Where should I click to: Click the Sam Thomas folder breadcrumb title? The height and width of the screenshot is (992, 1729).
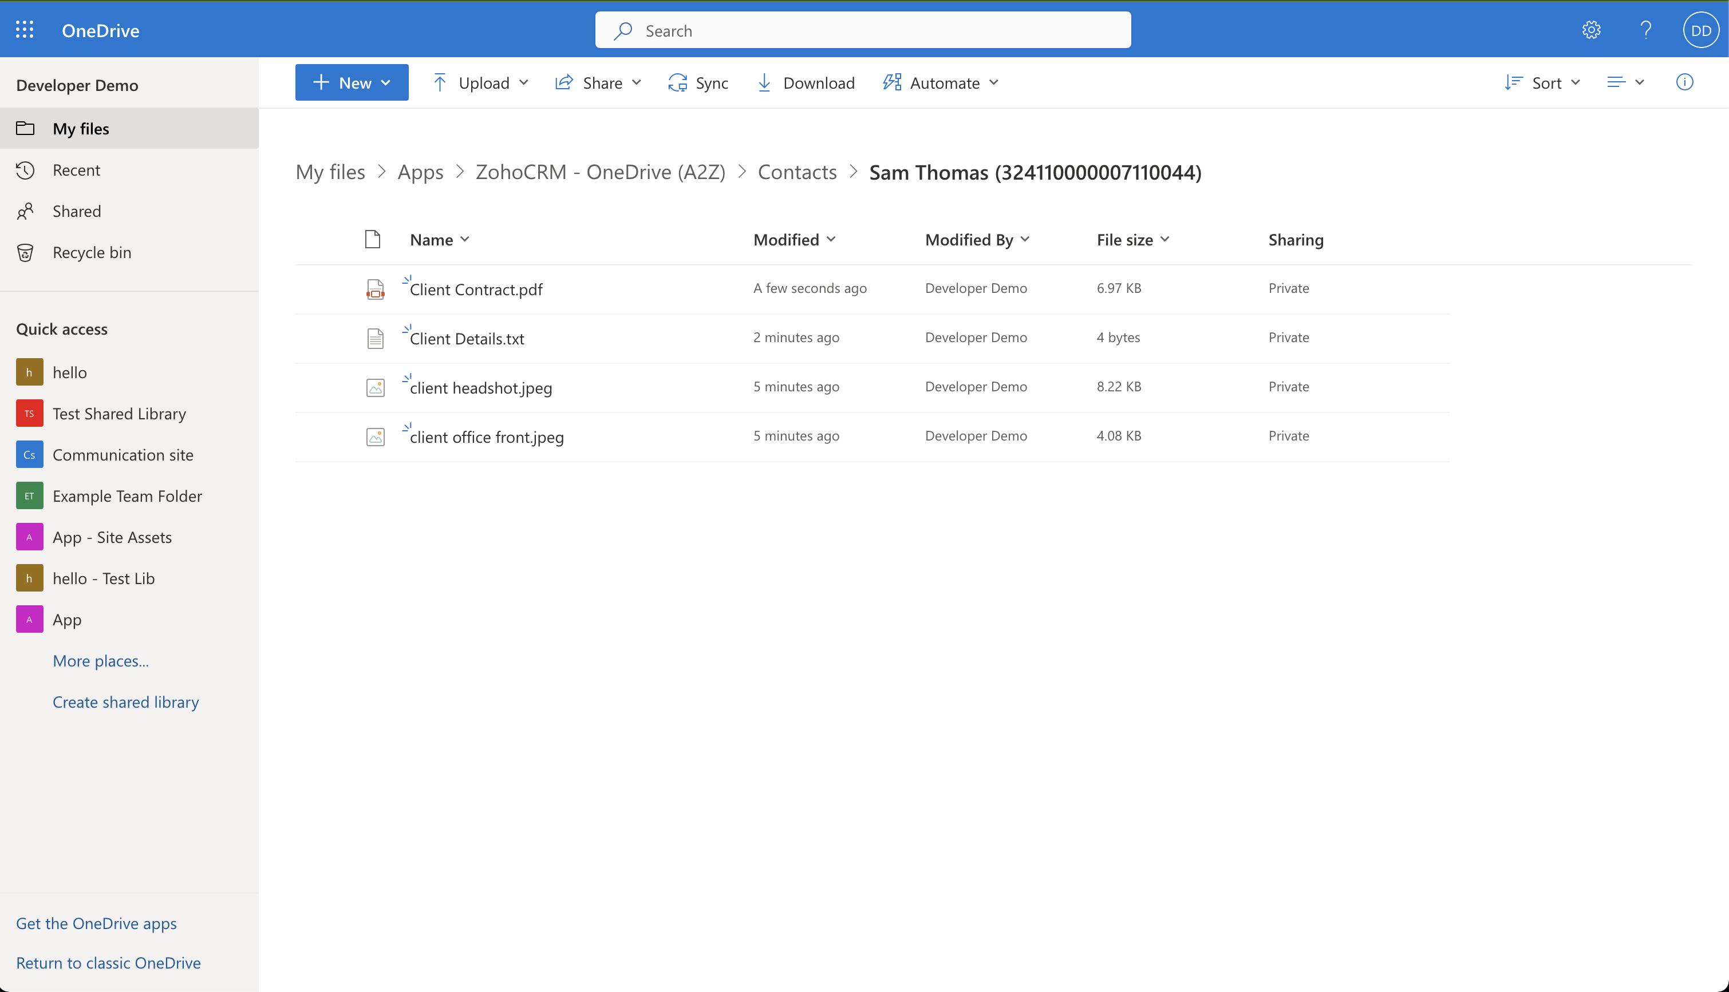click(1035, 172)
